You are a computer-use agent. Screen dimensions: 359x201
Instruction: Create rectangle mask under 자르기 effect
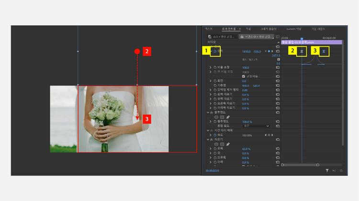(222, 144)
